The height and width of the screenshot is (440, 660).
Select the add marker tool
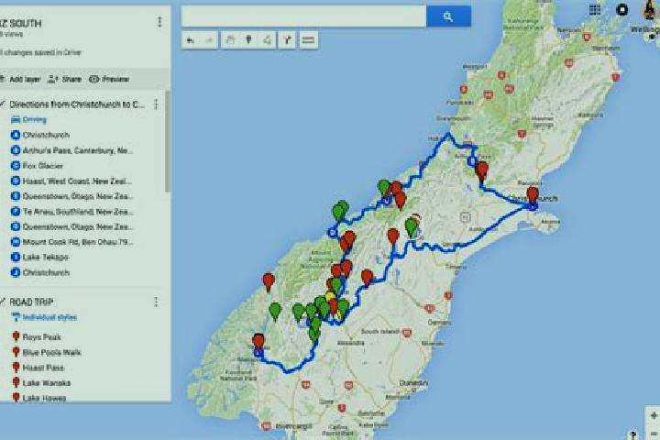pyautogui.click(x=248, y=40)
